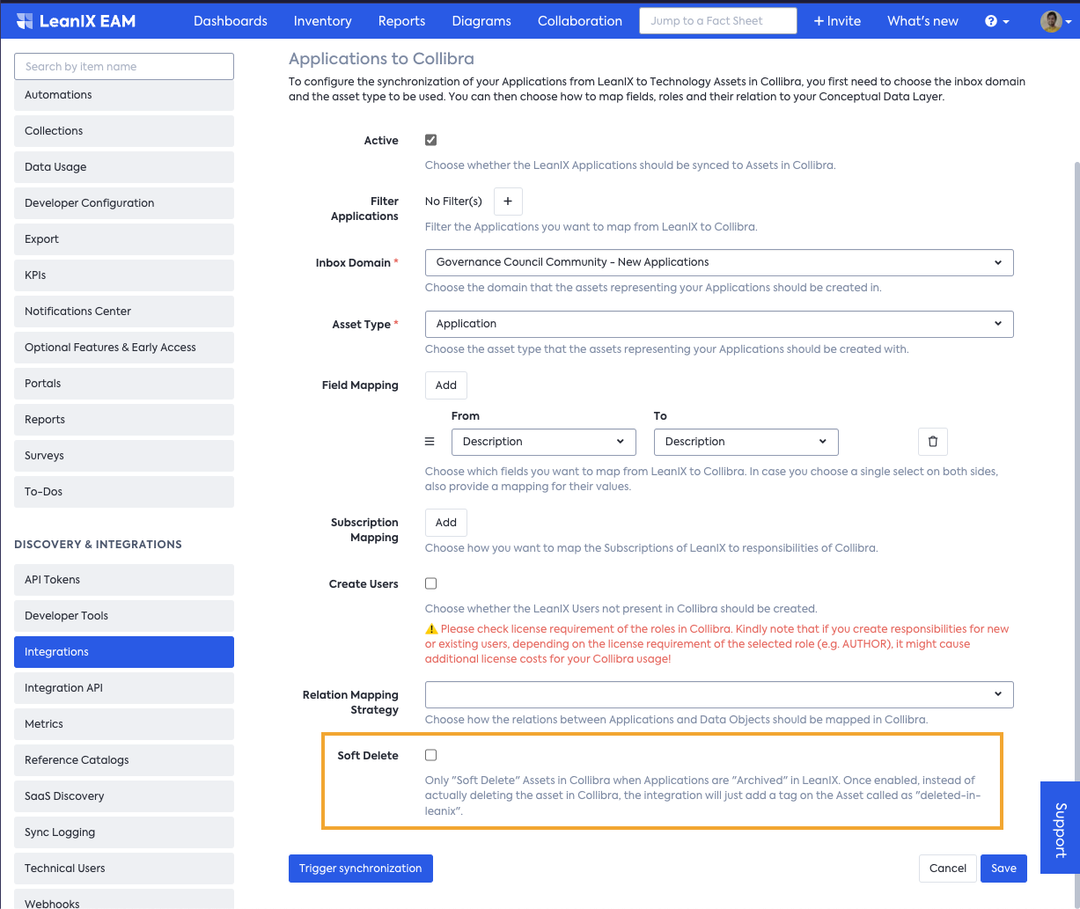The height and width of the screenshot is (909, 1080).
Task: Open the Collaboration menu
Action: click(x=580, y=21)
